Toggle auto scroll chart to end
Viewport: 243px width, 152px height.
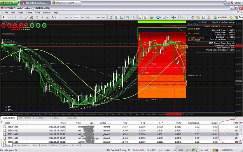(140, 17)
